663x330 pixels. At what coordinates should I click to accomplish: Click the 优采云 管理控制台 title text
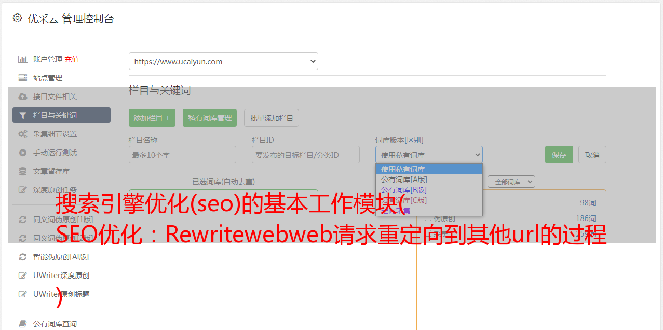(x=71, y=19)
